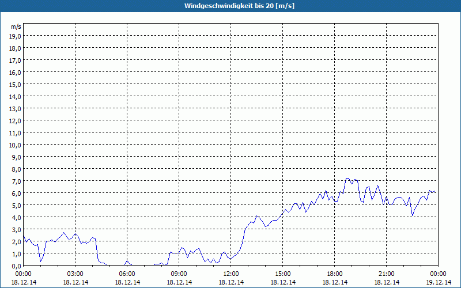The width and height of the screenshot is (461, 288).
Task: Click the chart title Windgeschwindigkeit bis 20
Action: (239, 6)
